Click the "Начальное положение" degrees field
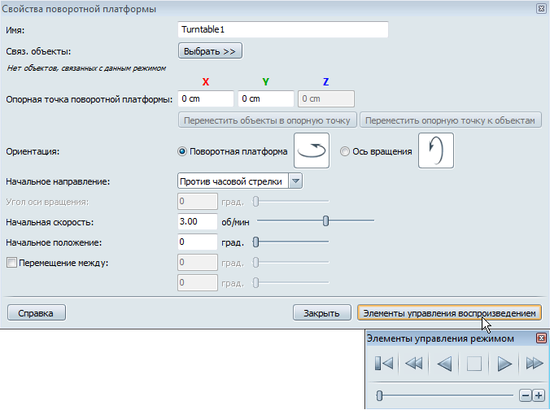This screenshot has width=550, height=410. (x=198, y=242)
